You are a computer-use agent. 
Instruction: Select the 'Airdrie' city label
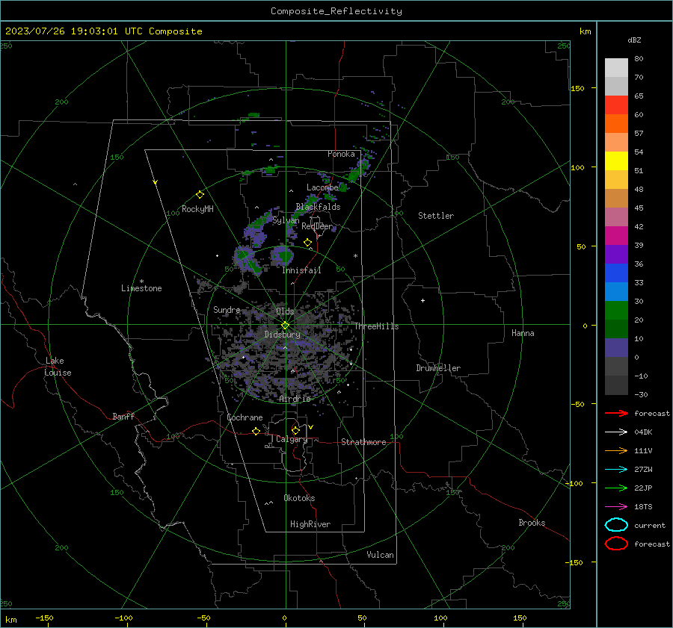tap(295, 399)
